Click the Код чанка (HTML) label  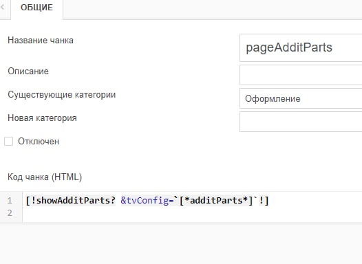coord(45,177)
